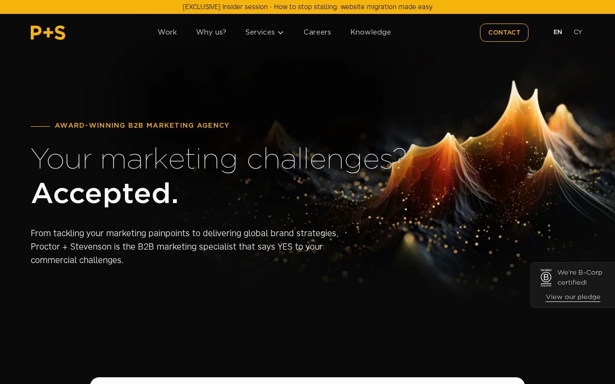Click the "Your marketing challenges?" headline

pos(219,159)
